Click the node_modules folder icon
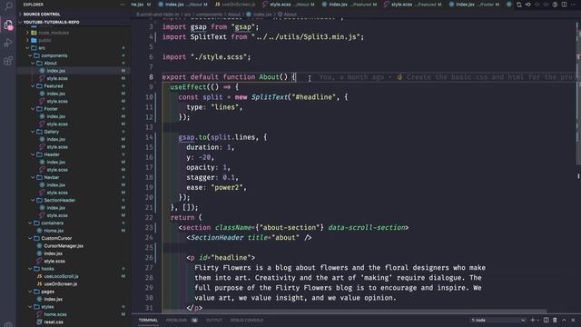 [34, 33]
